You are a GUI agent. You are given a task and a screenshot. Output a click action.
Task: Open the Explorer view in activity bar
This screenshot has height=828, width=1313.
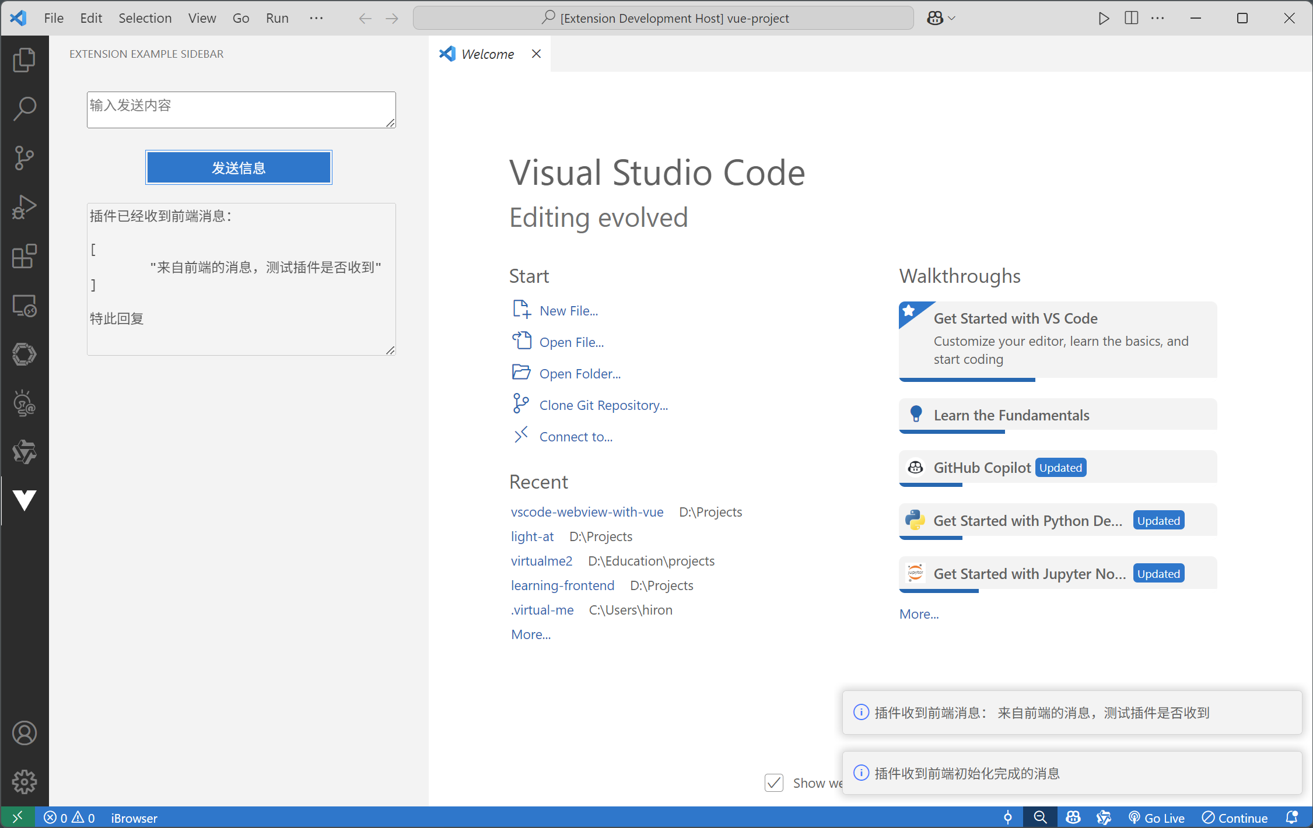coord(24,60)
